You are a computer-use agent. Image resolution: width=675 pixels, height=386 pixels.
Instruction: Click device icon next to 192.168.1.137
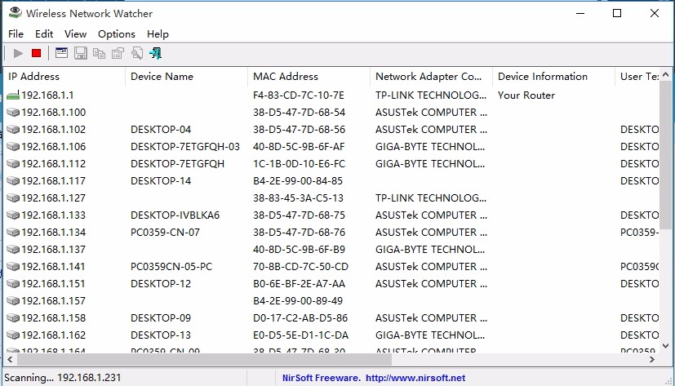click(13, 250)
